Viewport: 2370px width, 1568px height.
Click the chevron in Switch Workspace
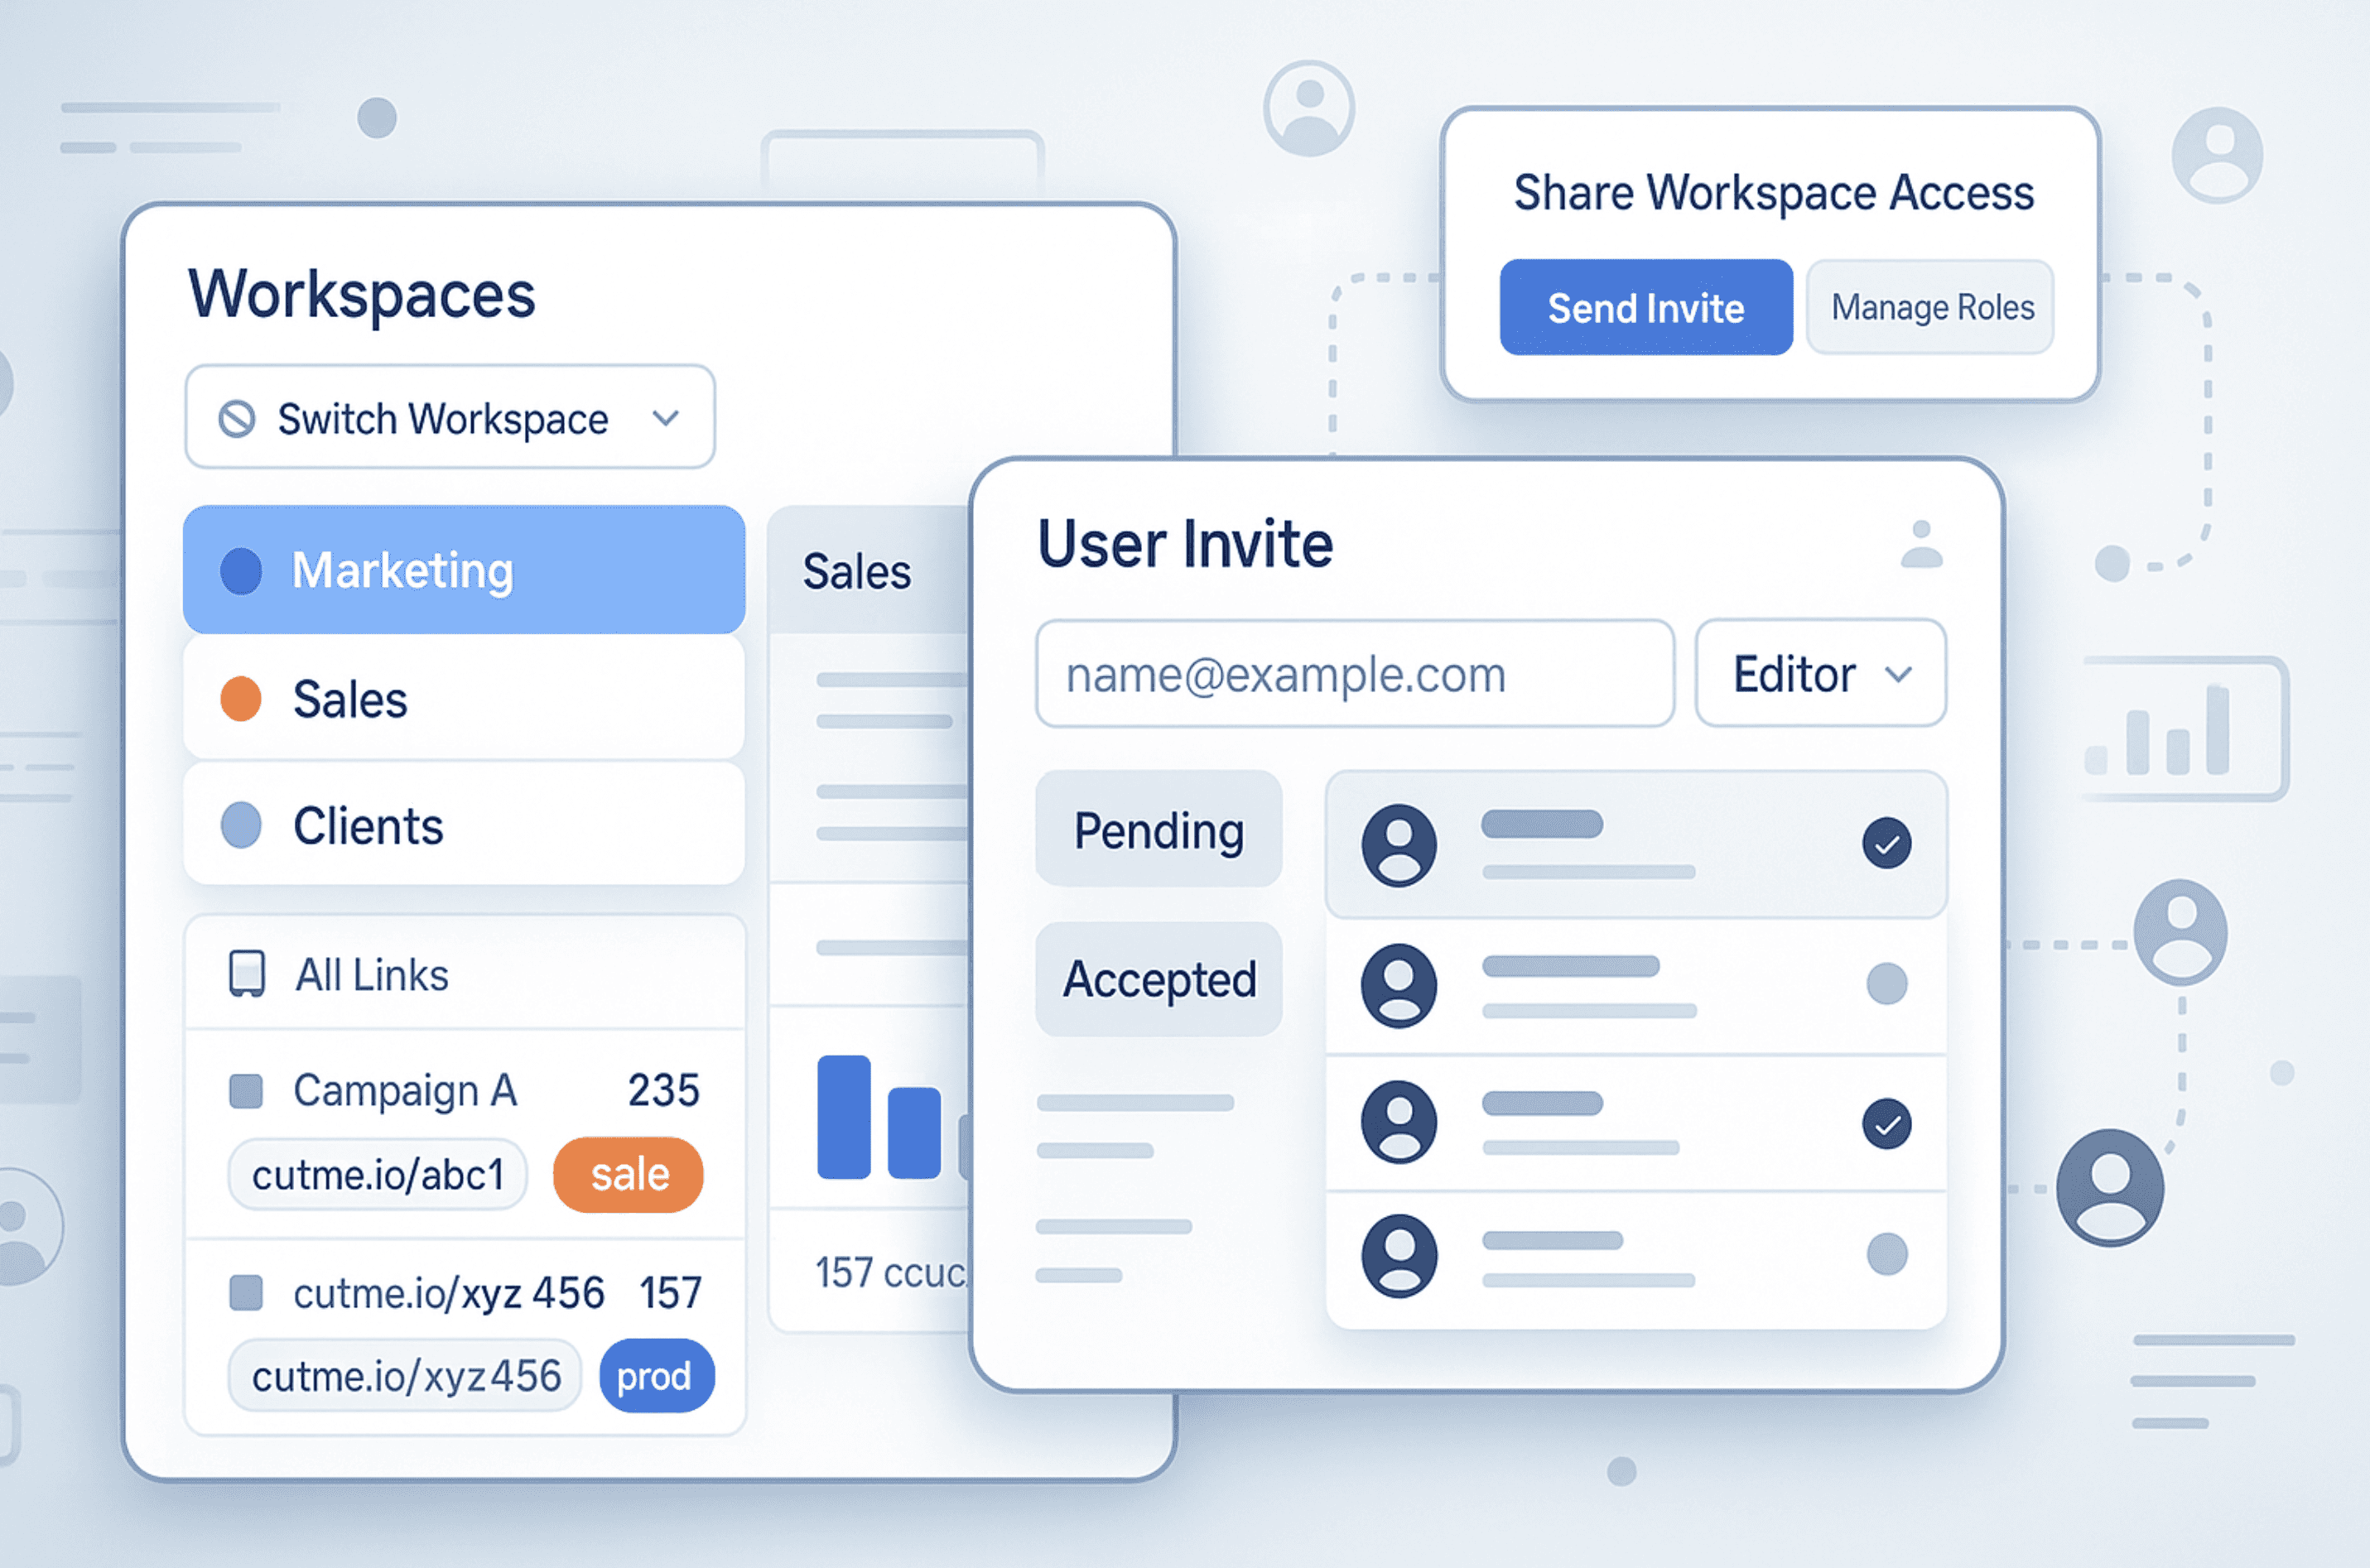[666, 418]
